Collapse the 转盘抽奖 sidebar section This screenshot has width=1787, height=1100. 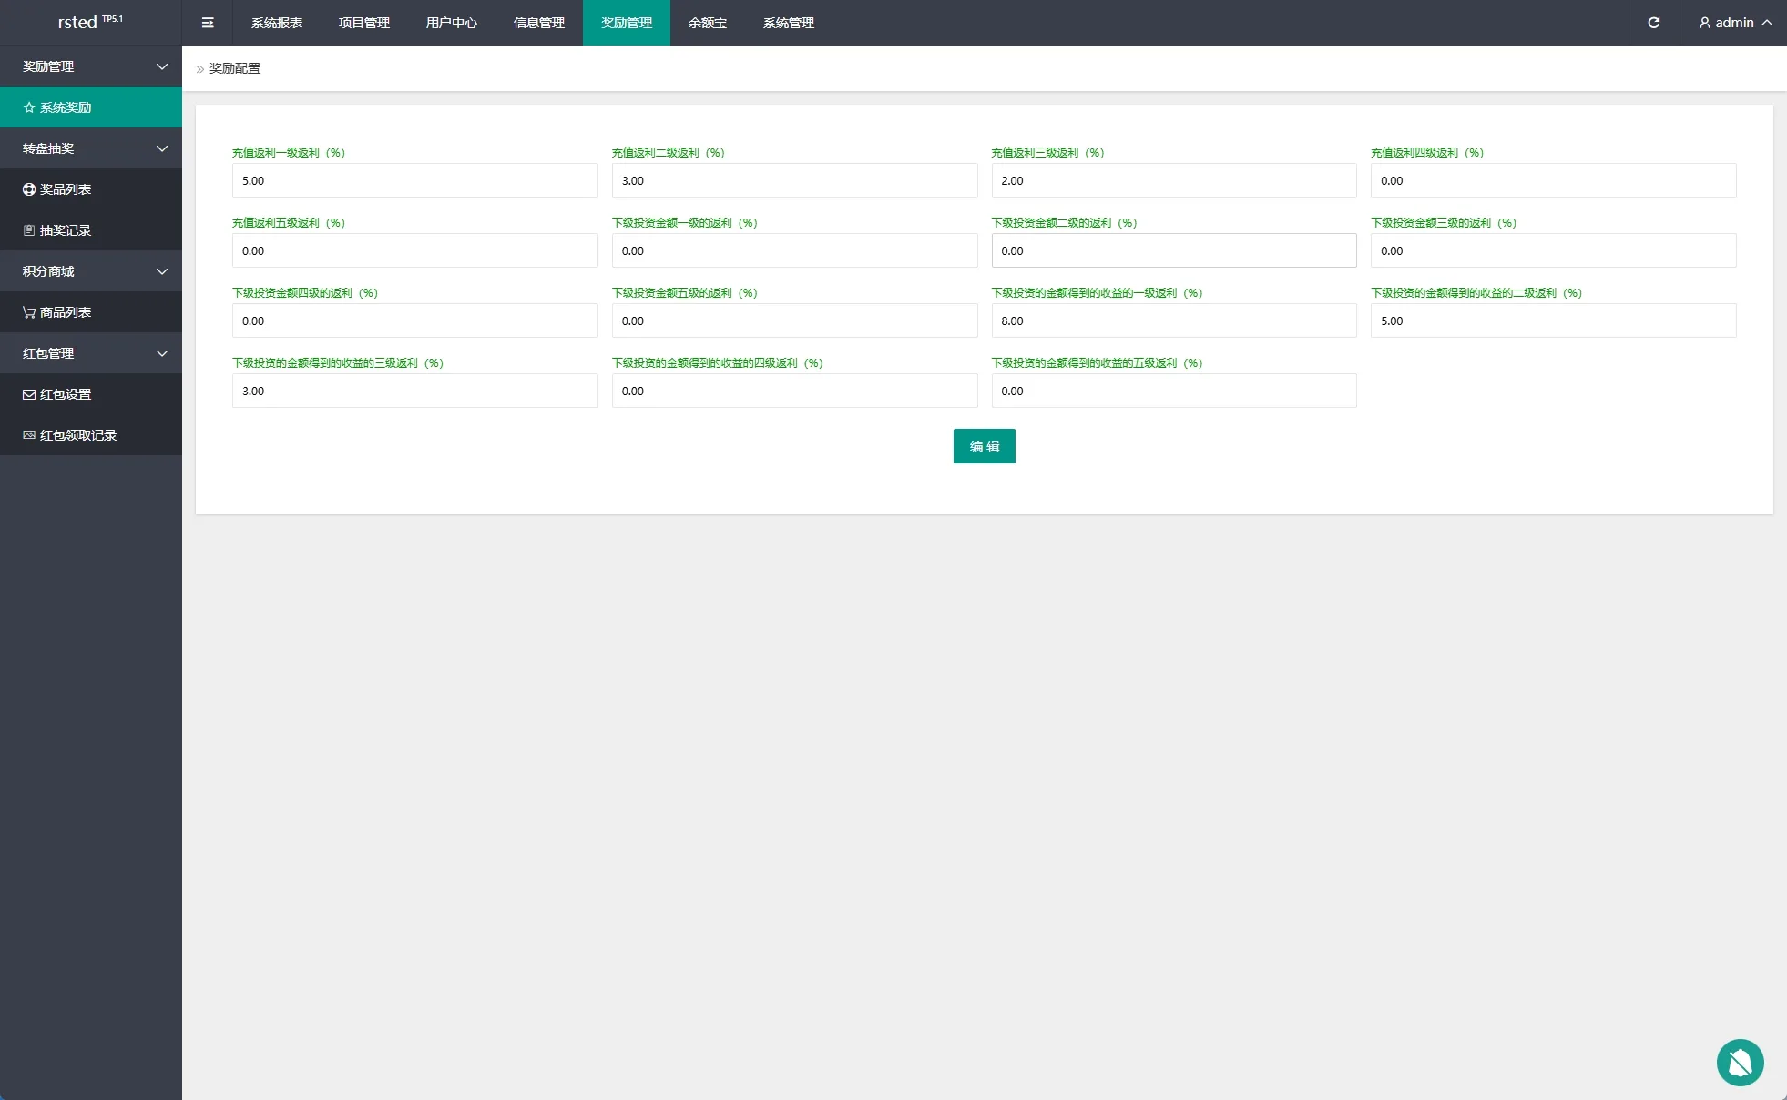pyautogui.click(x=162, y=148)
